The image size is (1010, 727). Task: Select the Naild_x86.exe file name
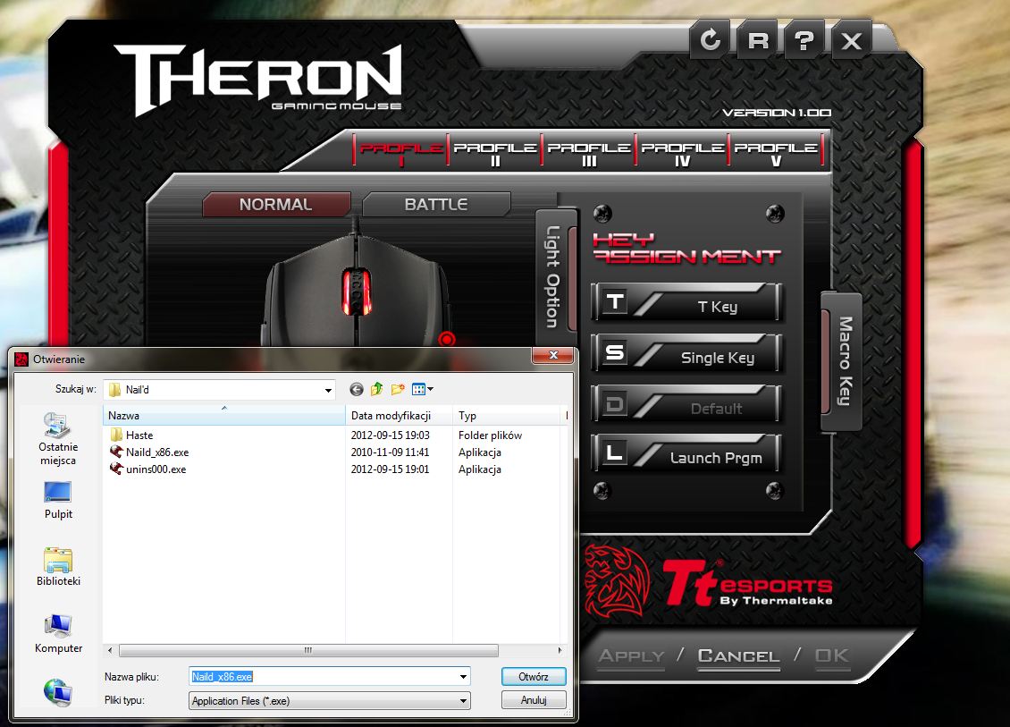(157, 452)
